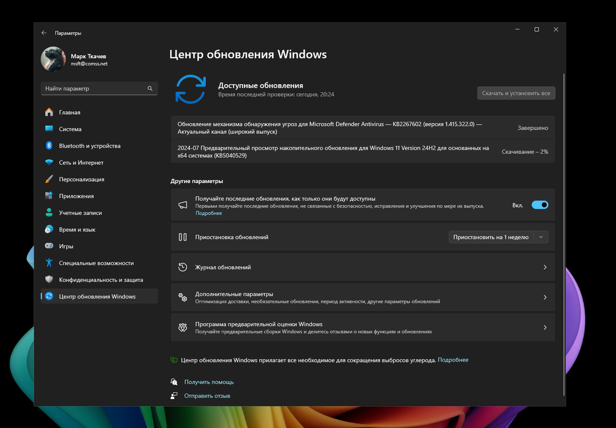
Task: Click the Персонализация paintbrush icon
Action: pos(49,179)
